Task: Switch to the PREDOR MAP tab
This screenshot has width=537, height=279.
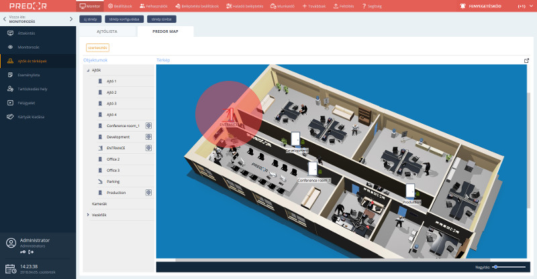Action: tap(165, 31)
